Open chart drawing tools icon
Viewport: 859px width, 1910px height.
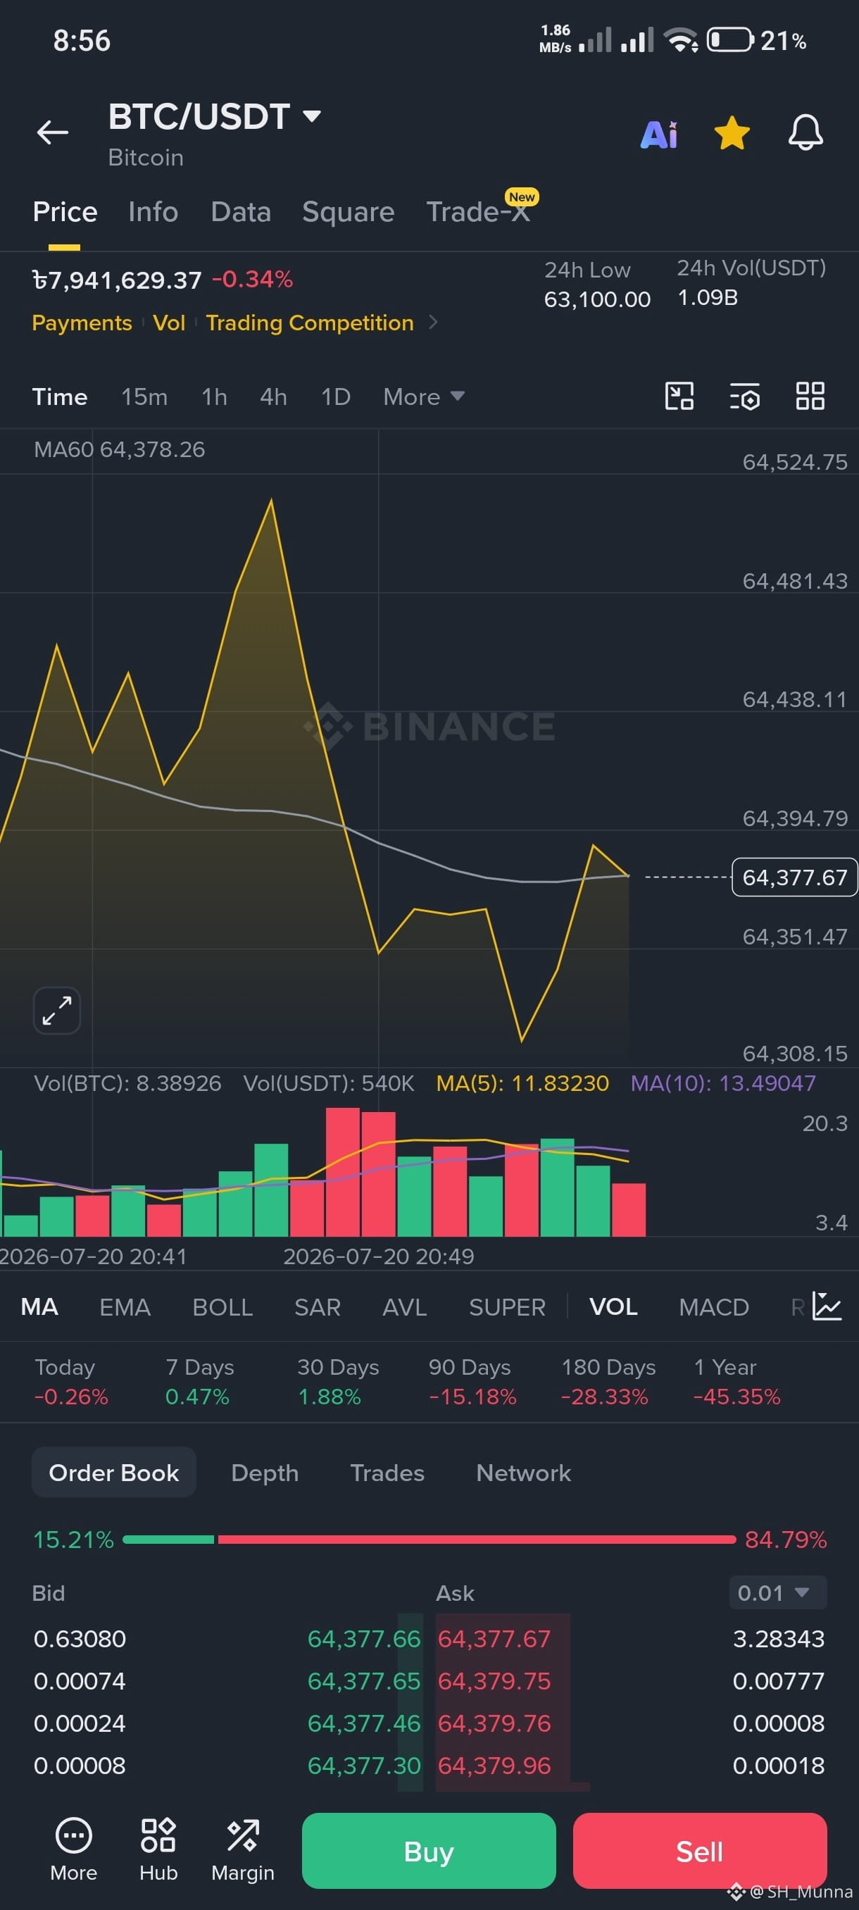[679, 396]
